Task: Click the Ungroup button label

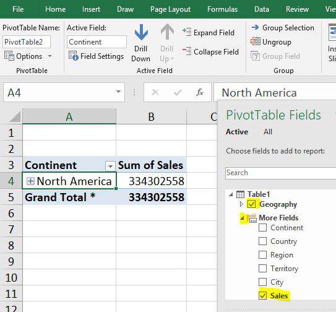Action: pyautogui.click(x=277, y=42)
